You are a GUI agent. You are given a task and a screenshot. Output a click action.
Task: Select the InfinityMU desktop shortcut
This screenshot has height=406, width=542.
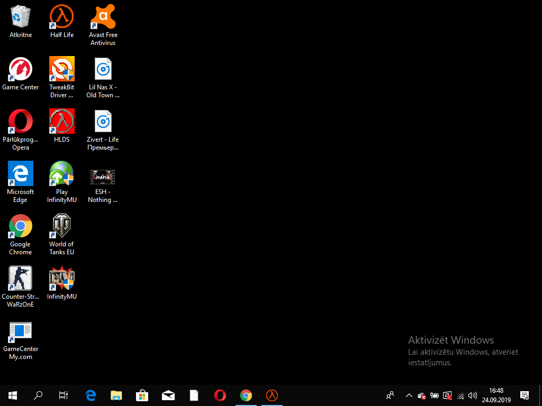62,283
